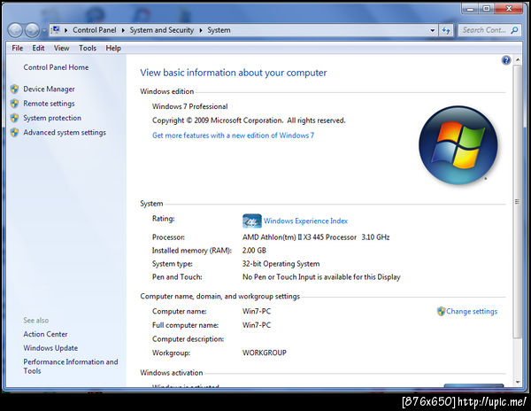The width and height of the screenshot is (531, 411).
Task: Select the text Windows 7 Professional
Action: pos(189,106)
